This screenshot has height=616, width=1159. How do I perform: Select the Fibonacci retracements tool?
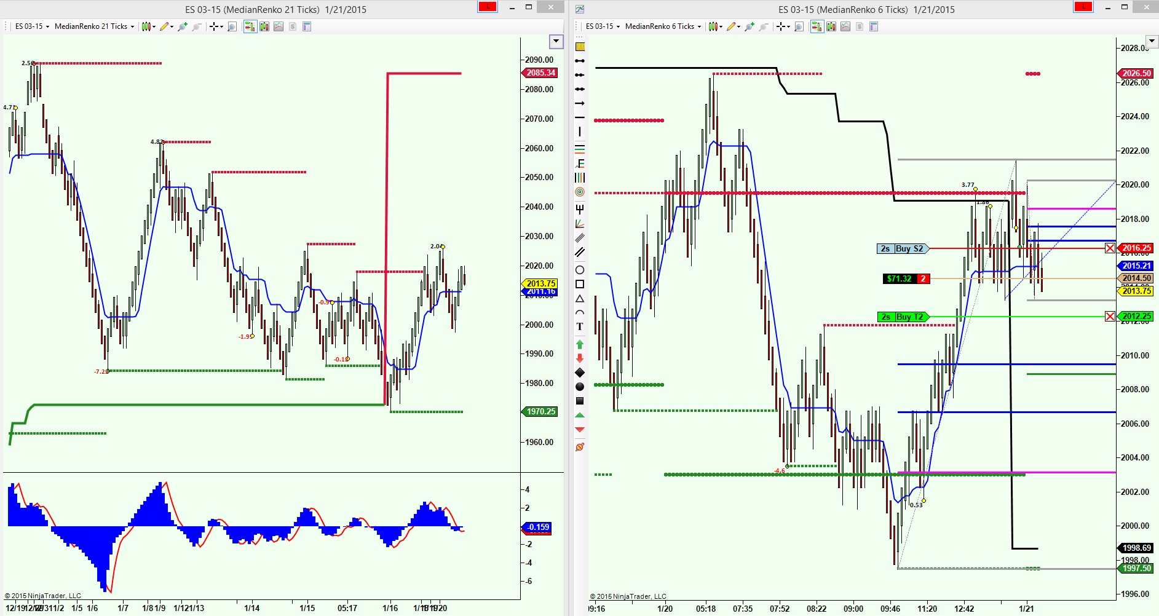pyautogui.click(x=580, y=164)
